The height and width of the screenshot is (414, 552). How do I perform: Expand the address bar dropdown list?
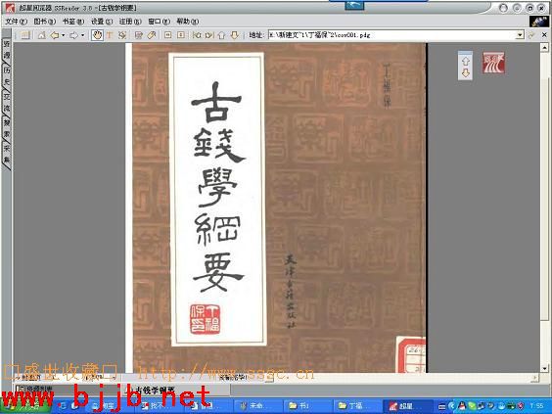click(520, 35)
